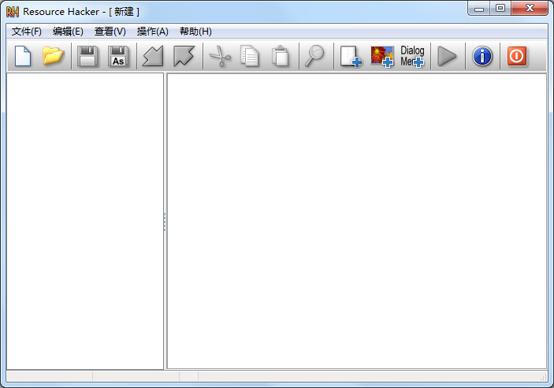Click the New blank file icon
Screen dimensions: 554x388
click(23, 56)
